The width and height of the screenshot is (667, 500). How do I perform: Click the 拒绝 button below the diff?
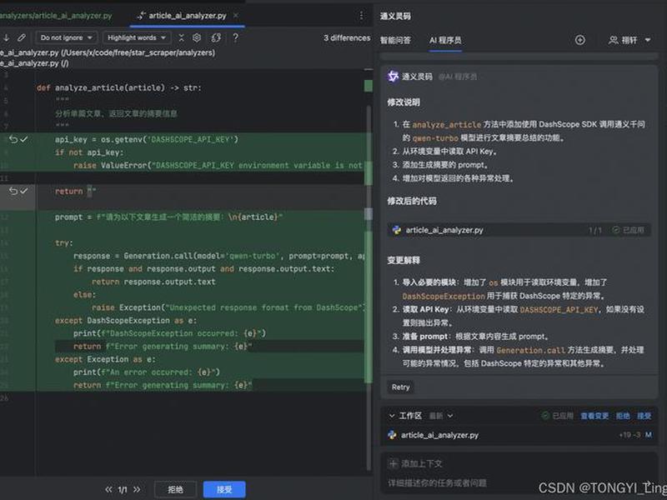point(175,489)
